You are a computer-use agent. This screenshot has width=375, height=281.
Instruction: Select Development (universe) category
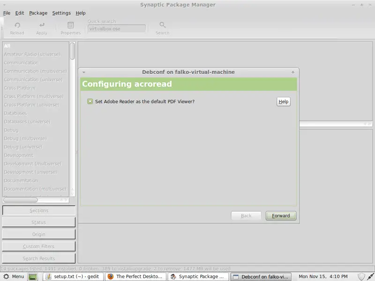tap(36, 172)
